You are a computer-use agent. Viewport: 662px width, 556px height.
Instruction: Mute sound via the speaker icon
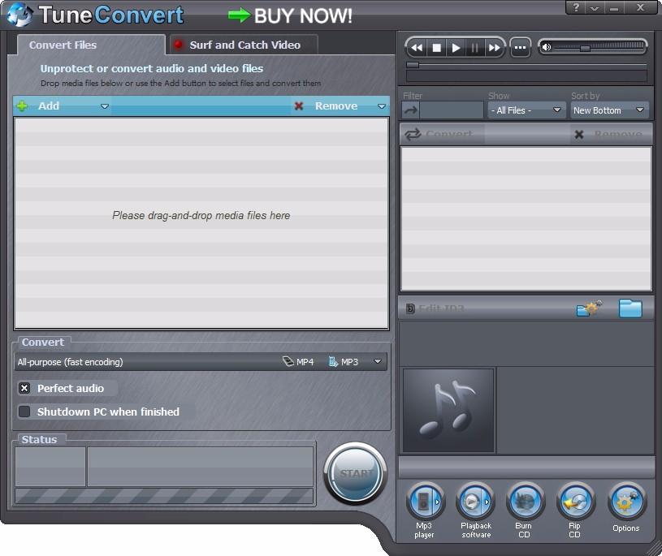pos(547,47)
